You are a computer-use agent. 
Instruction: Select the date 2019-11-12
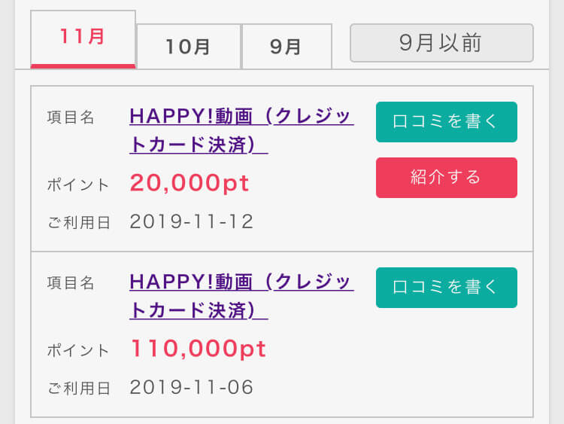point(192,221)
